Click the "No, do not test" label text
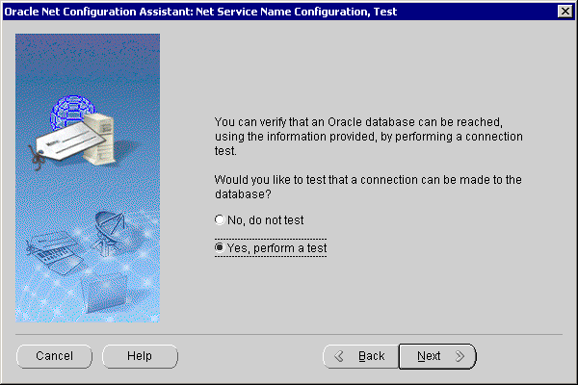This screenshot has height=385, width=578. [x=266, y=220]
